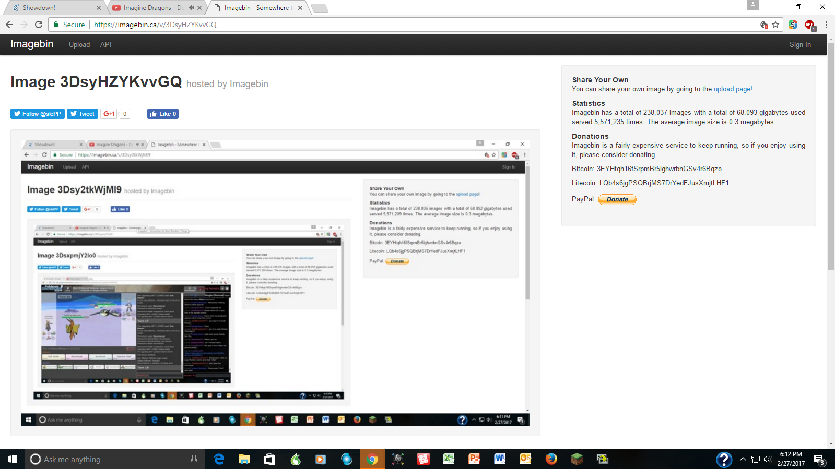The height and width of the screenshot is (469, 835).
Task: Open the Windows Store taskbar icon
Action: [x=269, y=459]
